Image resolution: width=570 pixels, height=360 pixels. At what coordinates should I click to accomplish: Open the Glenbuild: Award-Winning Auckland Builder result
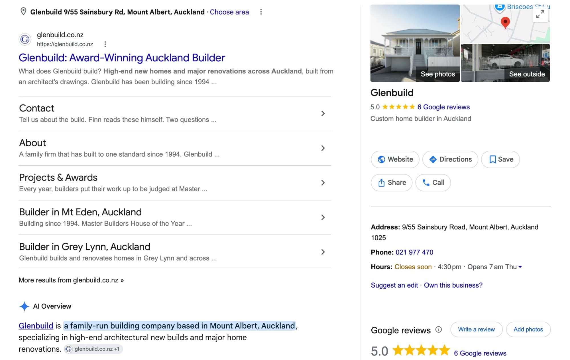pos(122,58)
